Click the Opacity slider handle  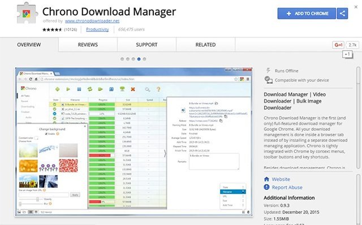click(37, 199)
